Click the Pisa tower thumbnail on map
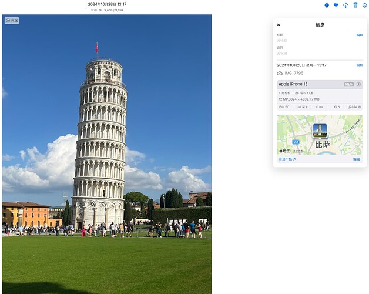 click(320, 131)
